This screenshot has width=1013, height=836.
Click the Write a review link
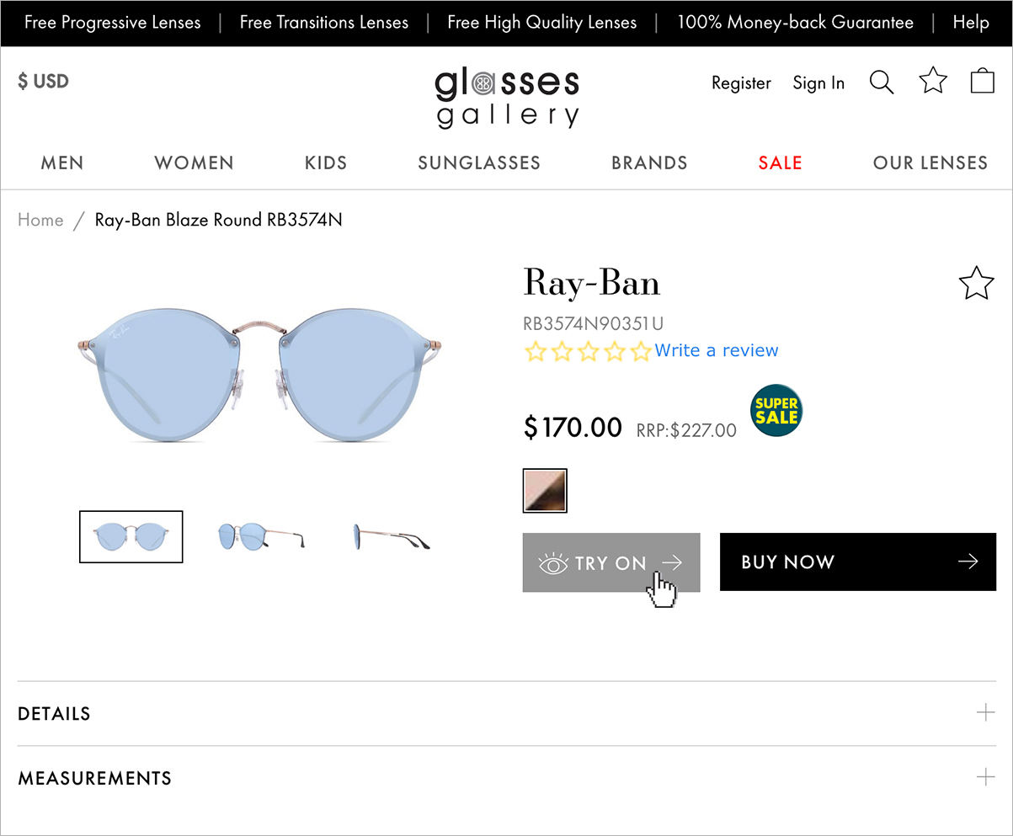(717, 350)
